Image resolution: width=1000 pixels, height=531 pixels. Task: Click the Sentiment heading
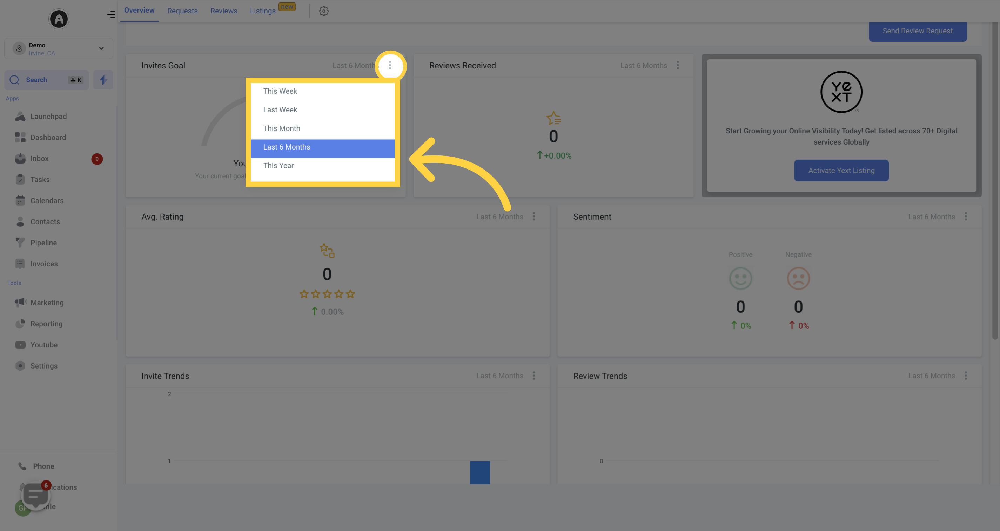pyautogui.click(x=592, y=217)
